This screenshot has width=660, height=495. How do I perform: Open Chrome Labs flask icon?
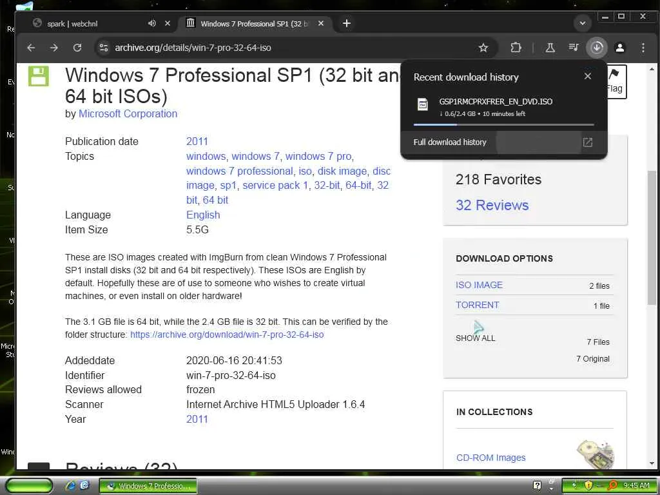pos(550,48)
